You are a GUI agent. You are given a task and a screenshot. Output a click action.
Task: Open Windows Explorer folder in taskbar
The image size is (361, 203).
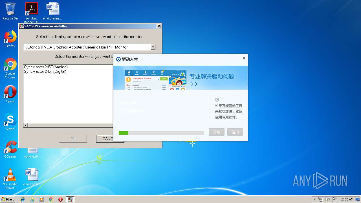click(x=32, y=199)
